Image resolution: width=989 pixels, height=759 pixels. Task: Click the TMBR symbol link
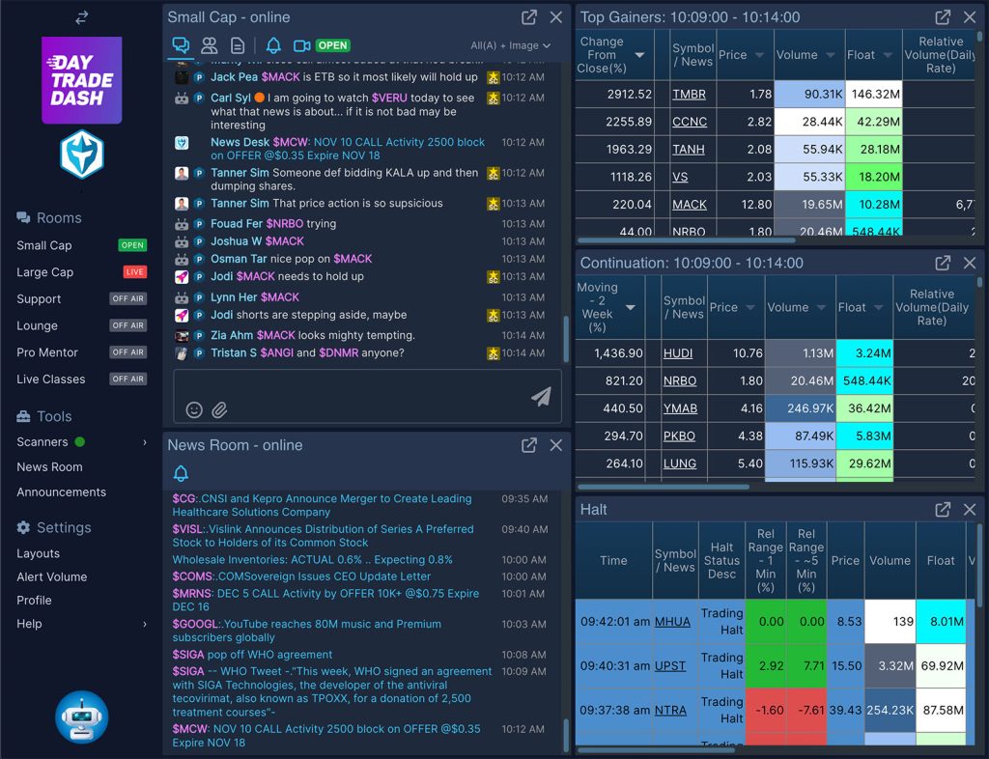[689, 95]
